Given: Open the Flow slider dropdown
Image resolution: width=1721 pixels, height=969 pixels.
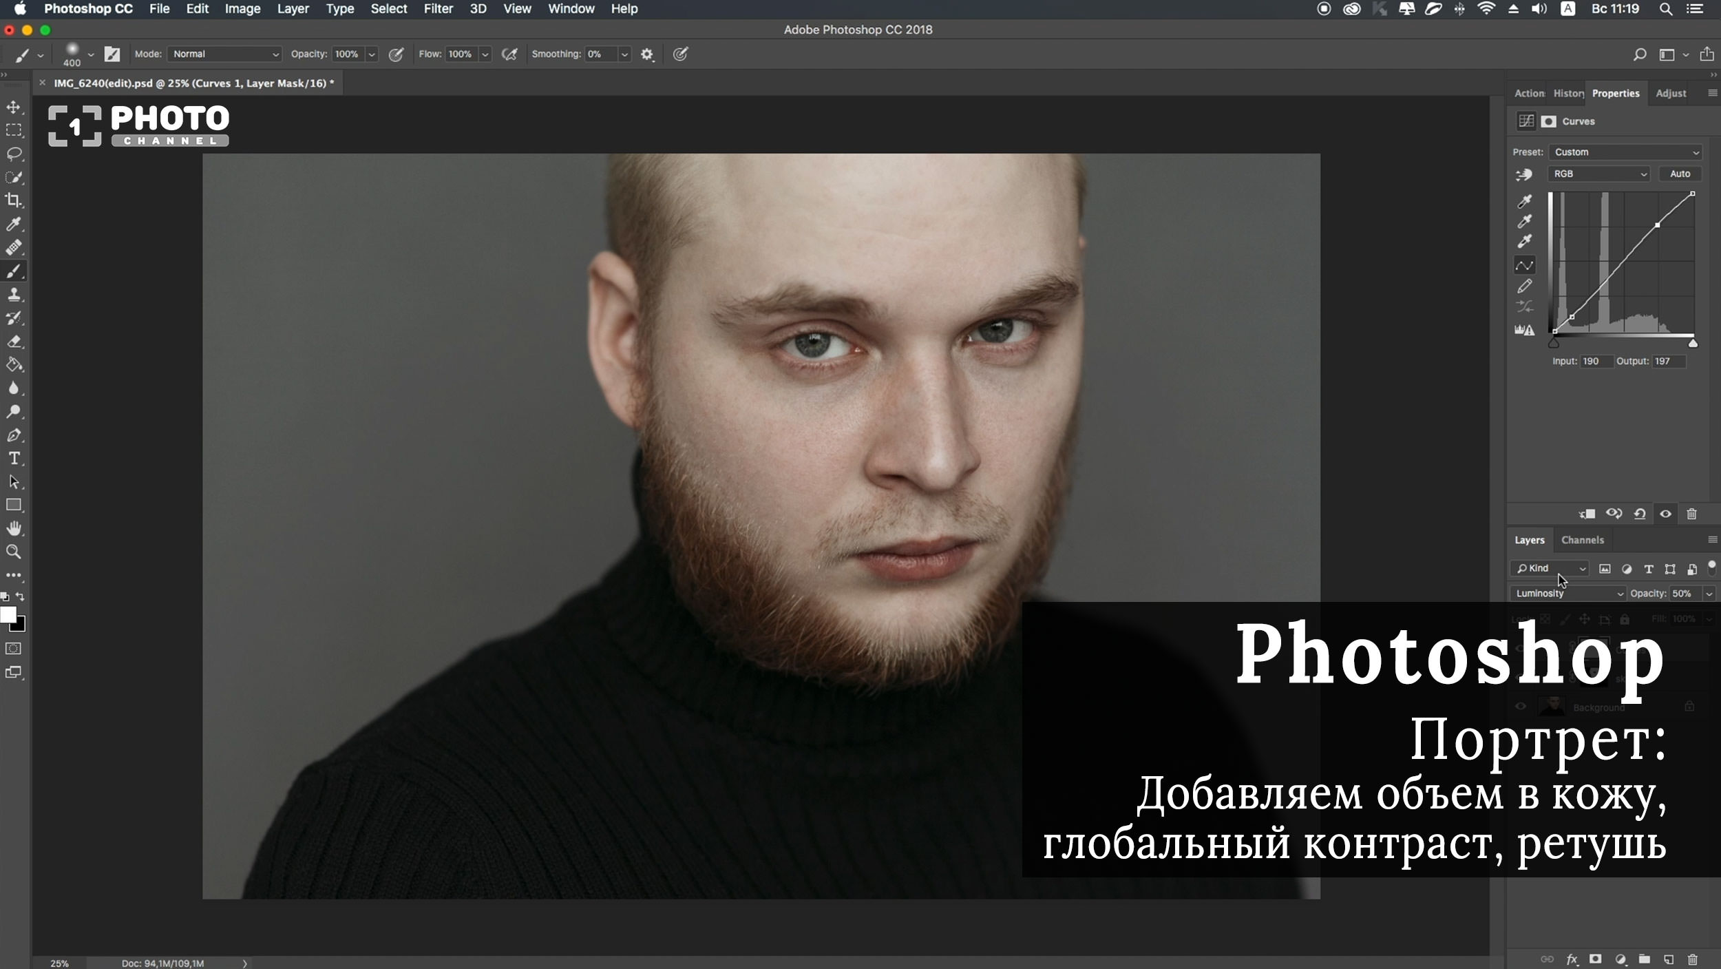Looking at the screenshot, I should [x=485, y=54].
